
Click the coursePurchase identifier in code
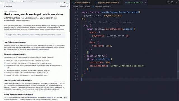[x=114, y=29]
